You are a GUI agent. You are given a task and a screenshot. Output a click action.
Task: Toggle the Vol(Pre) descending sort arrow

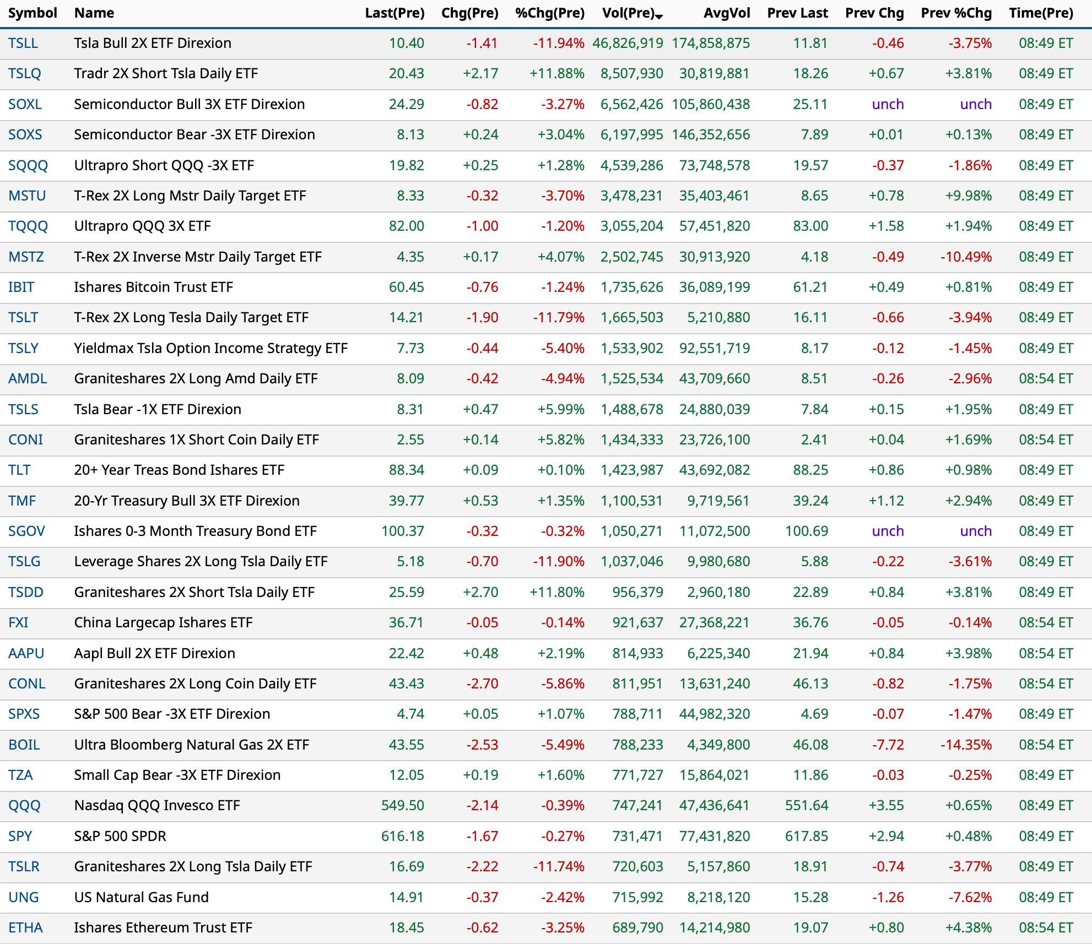659,17
